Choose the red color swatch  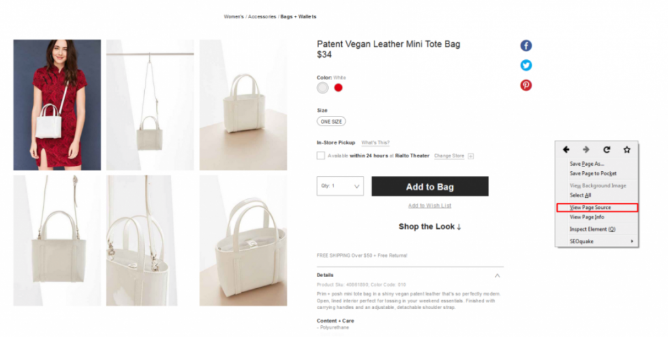pos(339,88)
